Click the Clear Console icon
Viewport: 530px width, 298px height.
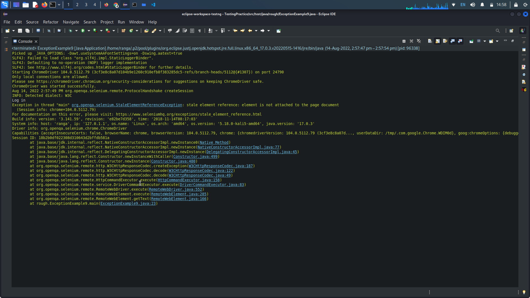click(430, 41)
